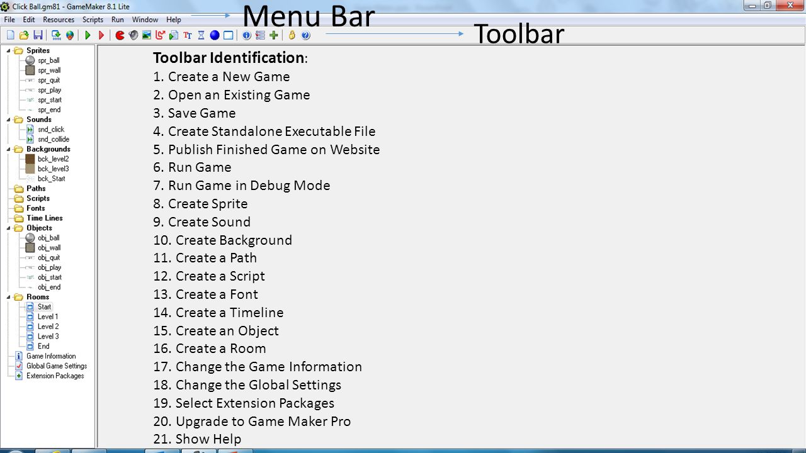Open Global Game Settings in the tree
This screenshot has width=806, height=453.
pos(57,366)
